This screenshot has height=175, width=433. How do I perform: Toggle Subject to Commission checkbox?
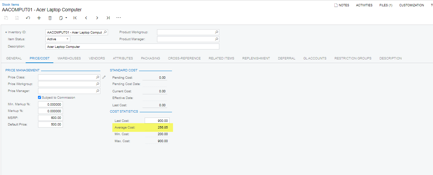coord(40,98)
